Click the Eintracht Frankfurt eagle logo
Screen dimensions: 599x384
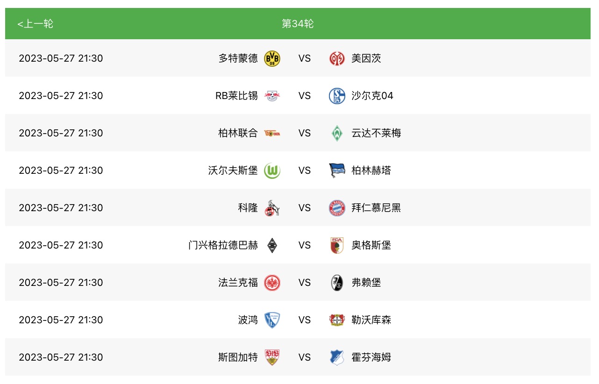272,283
